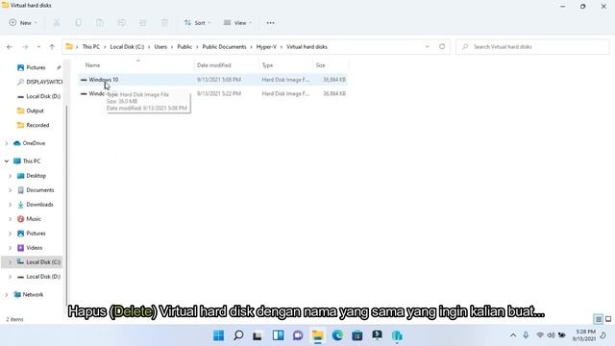The image size is (615, 346).
Task: Click Hyper-V breadcrumb in address bar
Action: 266,47
